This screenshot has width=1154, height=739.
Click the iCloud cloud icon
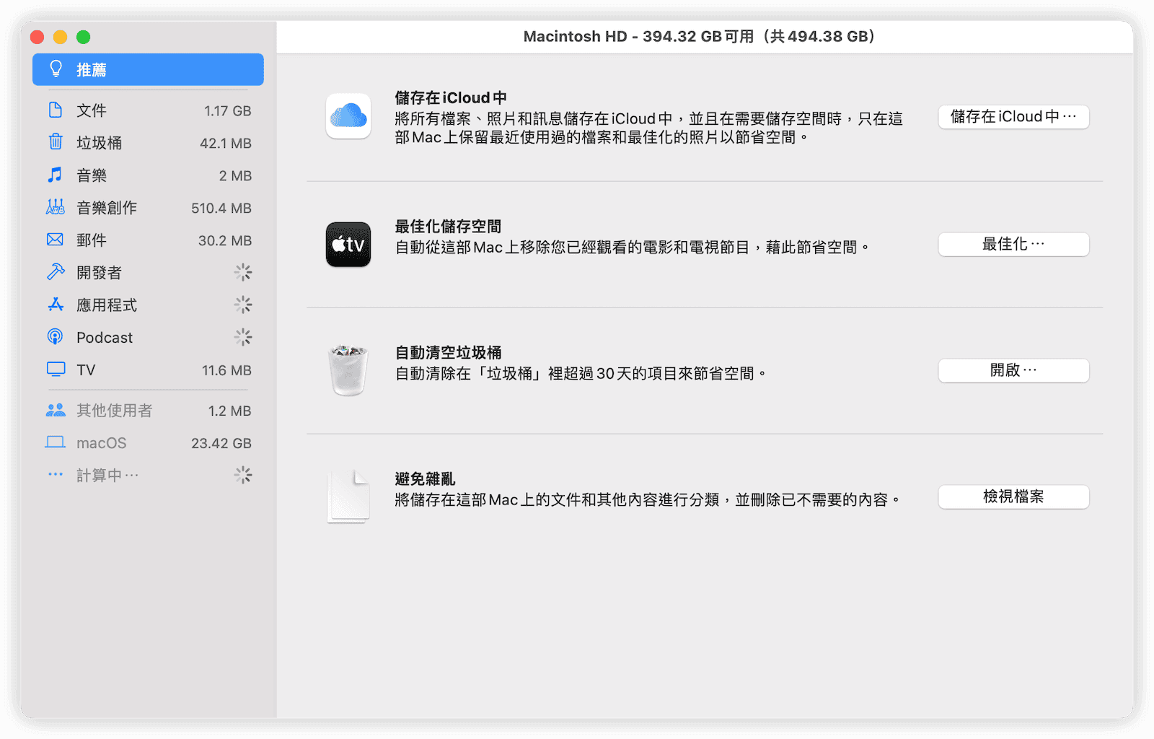tap(348, 116)
